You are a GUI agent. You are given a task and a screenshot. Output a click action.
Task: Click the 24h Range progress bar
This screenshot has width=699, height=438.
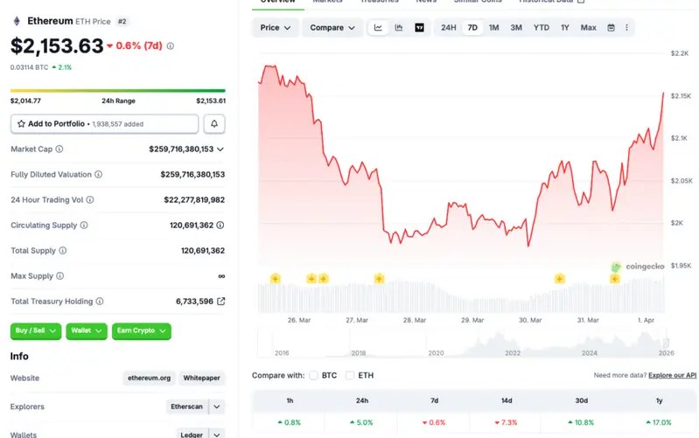pos(118,90)
